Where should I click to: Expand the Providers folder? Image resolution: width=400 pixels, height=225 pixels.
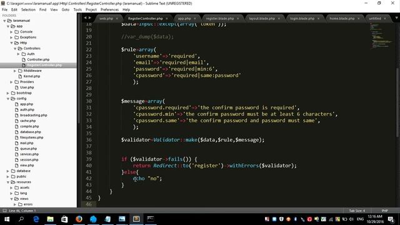pos(11,82)
